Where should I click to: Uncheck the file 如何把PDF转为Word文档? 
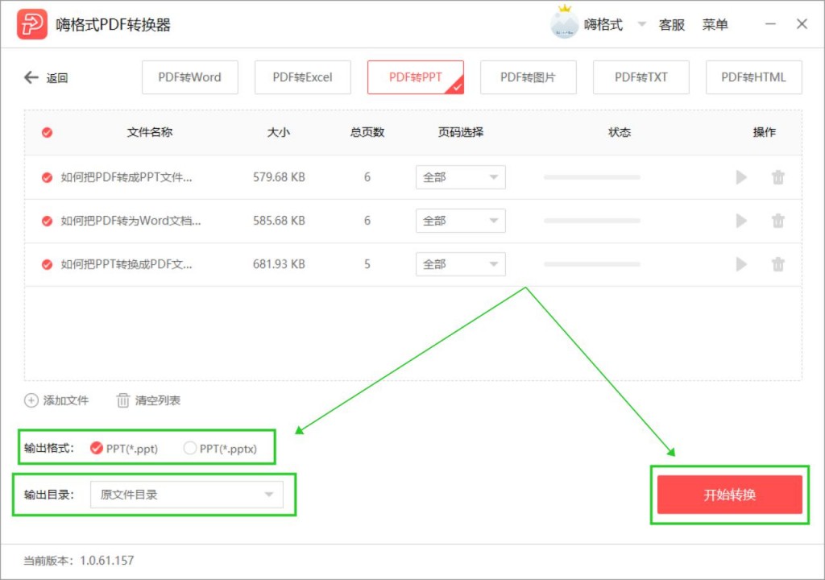[47, 221]
